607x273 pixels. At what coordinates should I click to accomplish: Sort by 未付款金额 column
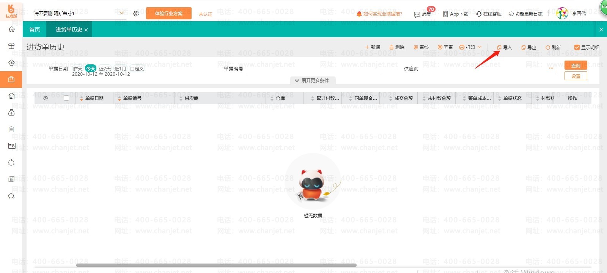[437, 98]
